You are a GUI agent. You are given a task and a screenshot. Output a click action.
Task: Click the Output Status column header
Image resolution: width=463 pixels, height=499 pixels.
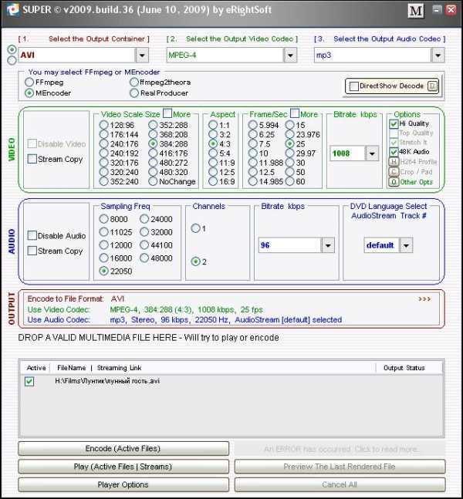pyautogui.click(x=404, y=368)
